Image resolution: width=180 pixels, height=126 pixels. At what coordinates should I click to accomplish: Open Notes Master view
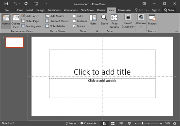coord(55,26)
